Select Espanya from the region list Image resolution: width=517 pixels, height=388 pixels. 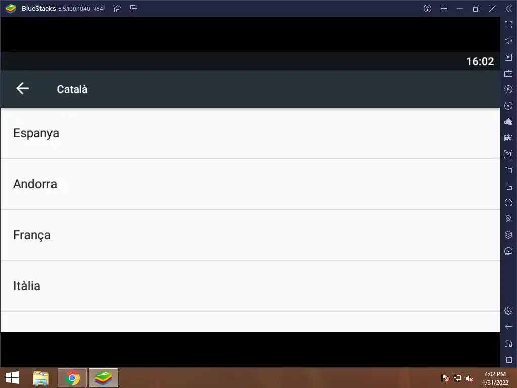[250, 133]
